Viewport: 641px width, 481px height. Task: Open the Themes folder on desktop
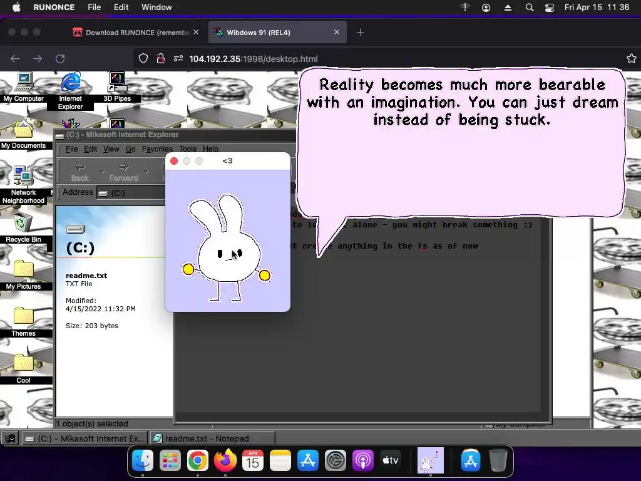pos(23,322)
